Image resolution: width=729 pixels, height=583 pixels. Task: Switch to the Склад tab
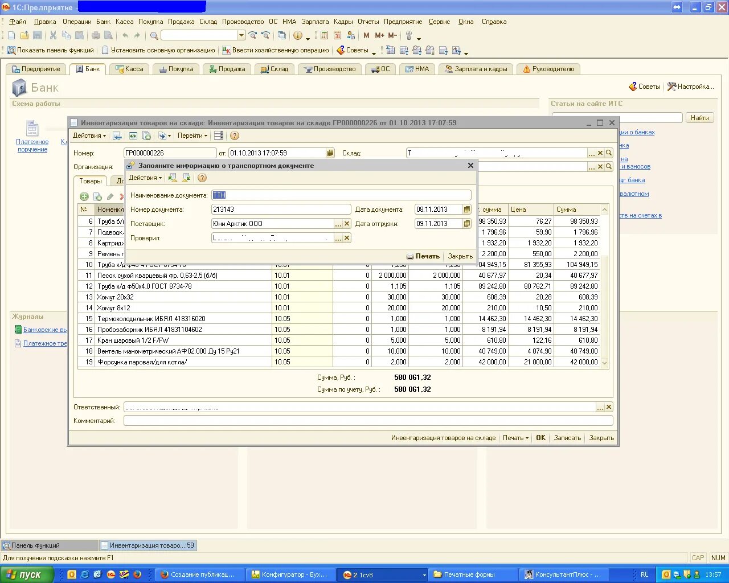(x=275, y=69)
